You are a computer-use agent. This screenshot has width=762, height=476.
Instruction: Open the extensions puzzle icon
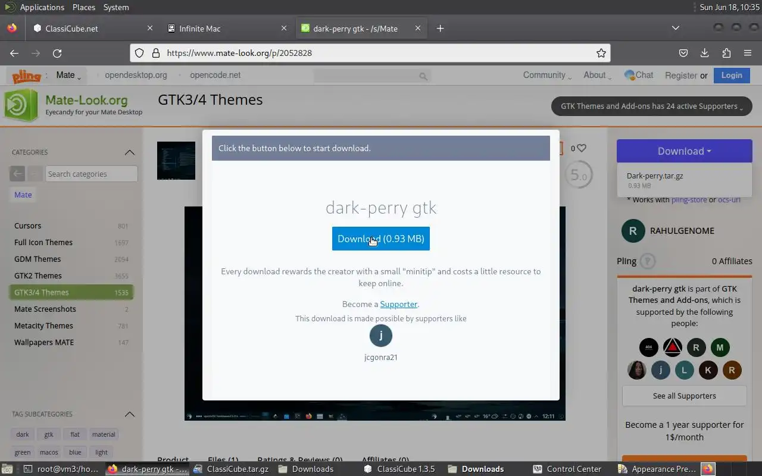point(726,53)
